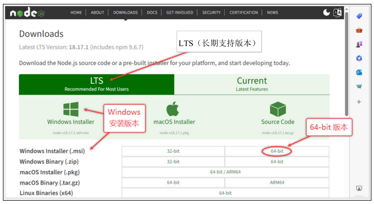Go to the HOME menu item

point(76,12)
